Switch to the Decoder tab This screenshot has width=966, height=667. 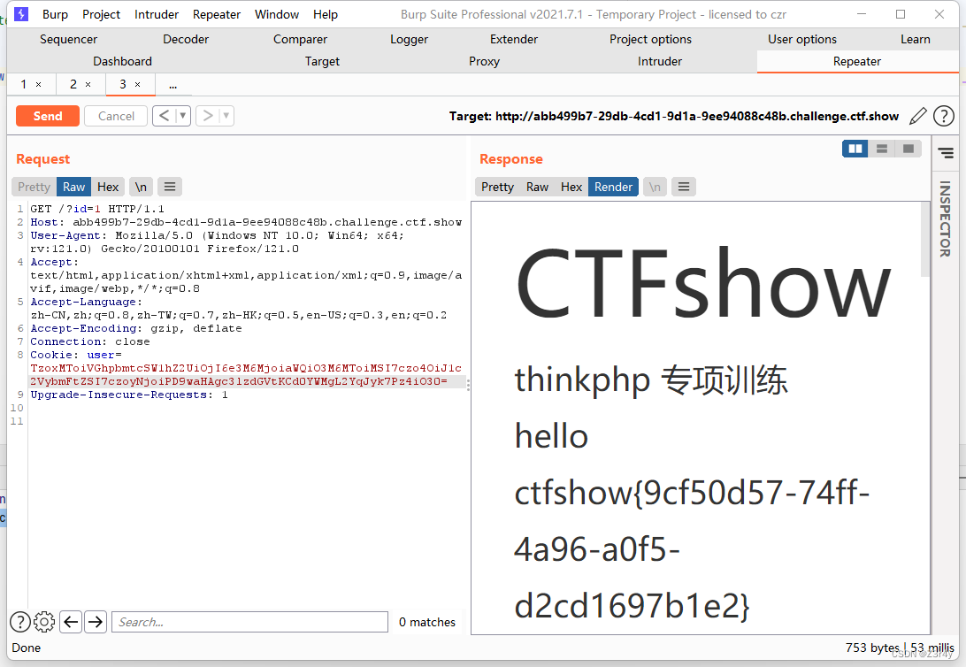pos(185,39)
